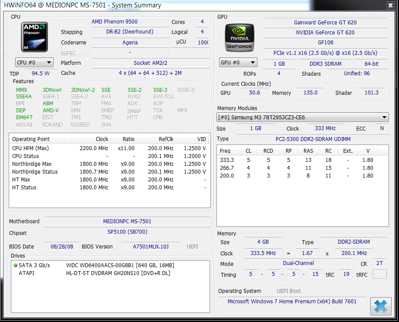Click the NVIDIA GeForce logo
The image size is (399, 322).
coord(239,38)
